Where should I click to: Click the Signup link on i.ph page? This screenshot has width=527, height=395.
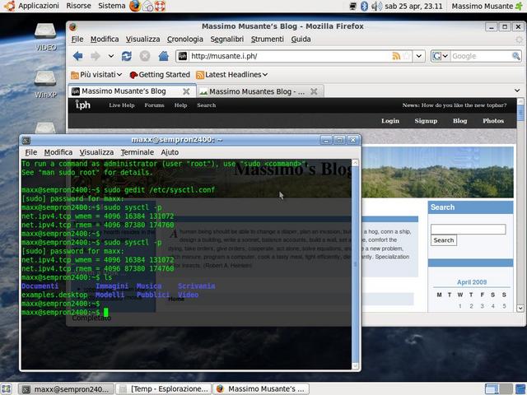(426, 121)
